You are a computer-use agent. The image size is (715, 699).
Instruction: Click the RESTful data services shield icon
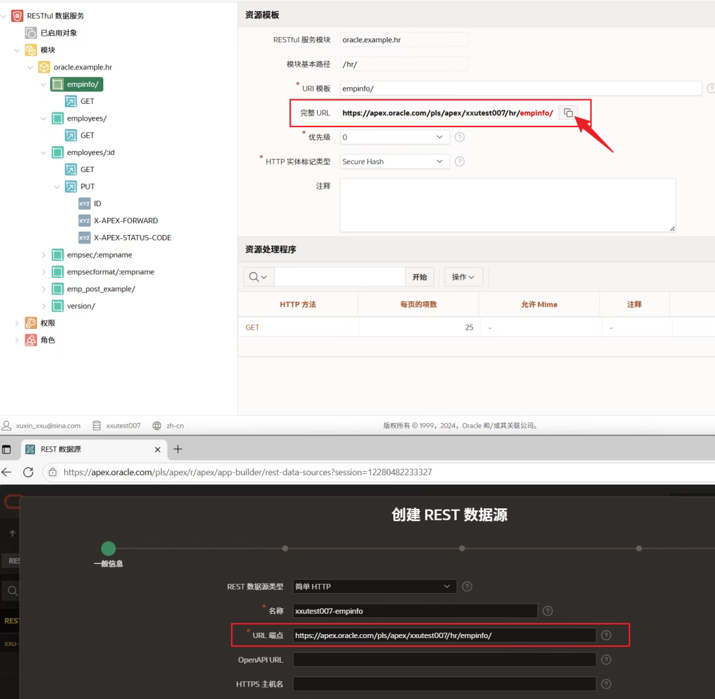click(17, 16)
